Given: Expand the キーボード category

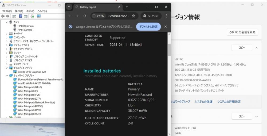Looking at the screenshot, I should pyautogui.click(x=7, y=34).
